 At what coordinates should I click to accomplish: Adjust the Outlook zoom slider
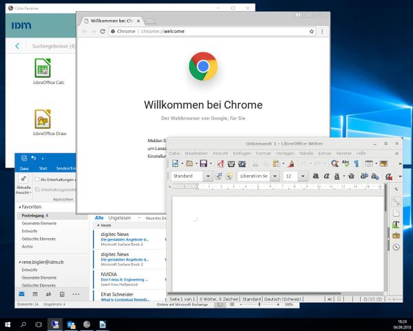point(260,305)
